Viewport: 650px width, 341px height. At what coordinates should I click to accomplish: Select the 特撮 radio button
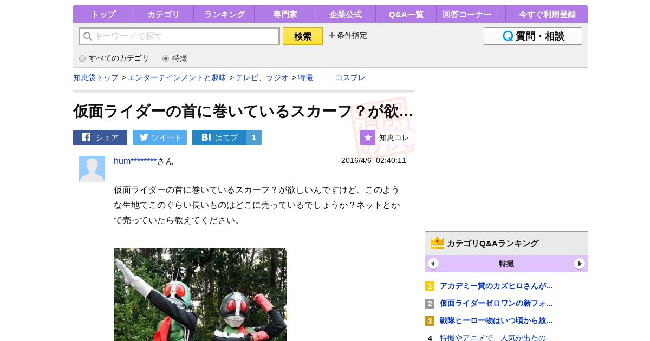pyautogui.click(x=166, y=58)
